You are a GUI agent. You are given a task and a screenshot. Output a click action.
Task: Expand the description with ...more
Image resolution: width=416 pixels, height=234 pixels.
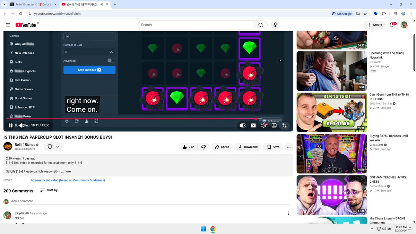pyautogui.click(x=66, y=171)
